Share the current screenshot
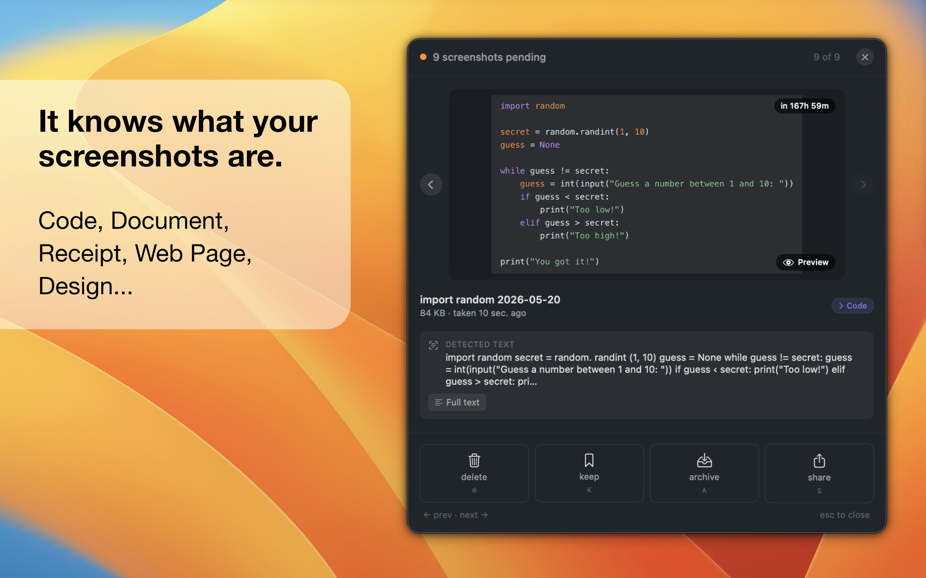The height and width of the screenshot is (578, 926). [x=819, y=473]
